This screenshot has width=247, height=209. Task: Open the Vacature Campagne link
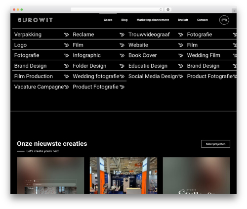pos(39,87)
